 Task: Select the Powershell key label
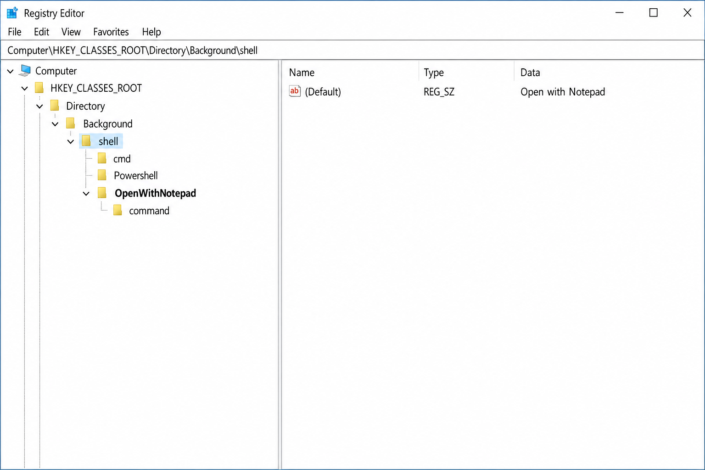(x=136, y=175)
